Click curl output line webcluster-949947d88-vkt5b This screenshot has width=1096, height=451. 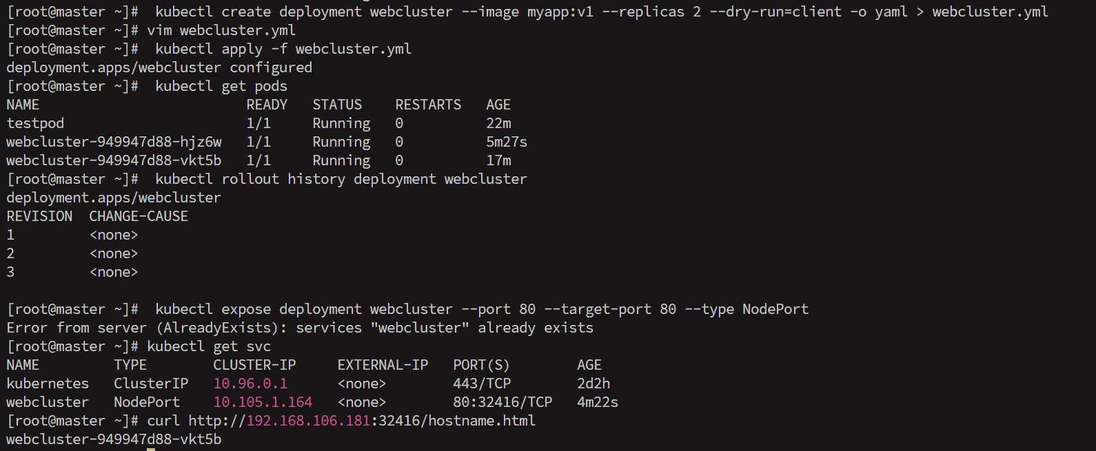click(114, 439)
